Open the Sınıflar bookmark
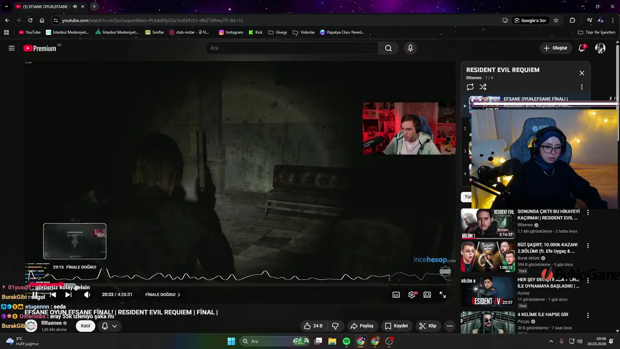620x349 pixels. tap(155, 32)
